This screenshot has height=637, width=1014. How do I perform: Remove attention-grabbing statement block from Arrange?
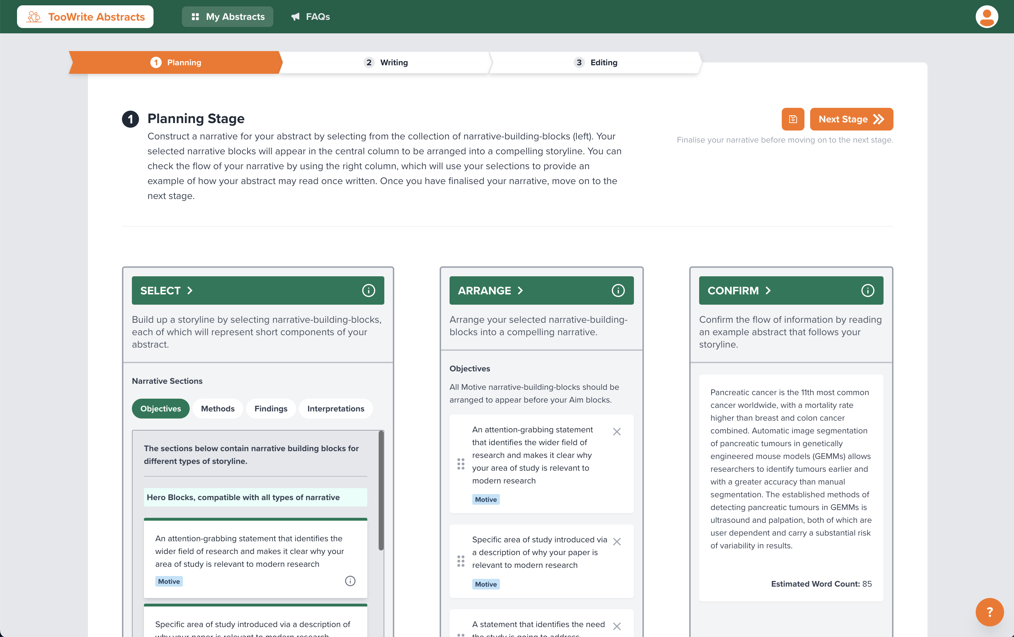point(617,432)
